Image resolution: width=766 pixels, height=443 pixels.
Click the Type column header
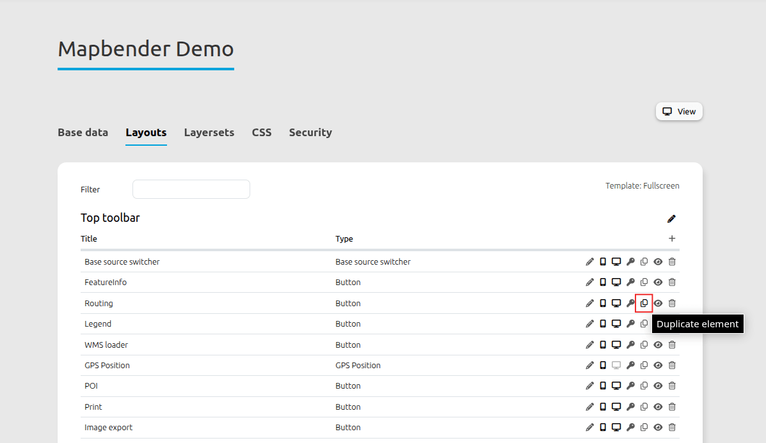coord(344,238)
